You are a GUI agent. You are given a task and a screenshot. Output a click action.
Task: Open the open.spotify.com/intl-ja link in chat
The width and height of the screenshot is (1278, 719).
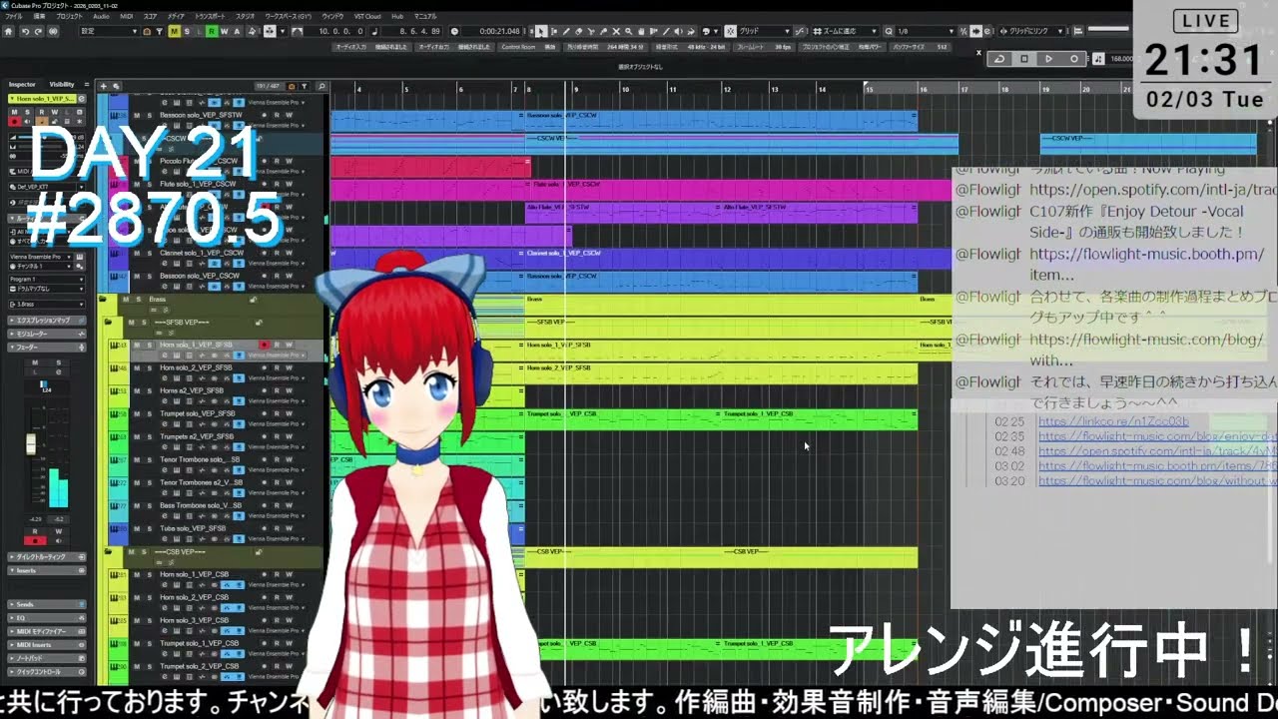[1152, 189]
